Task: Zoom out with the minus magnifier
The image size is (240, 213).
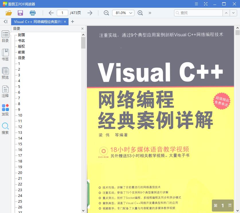Action: pos(106,13)
